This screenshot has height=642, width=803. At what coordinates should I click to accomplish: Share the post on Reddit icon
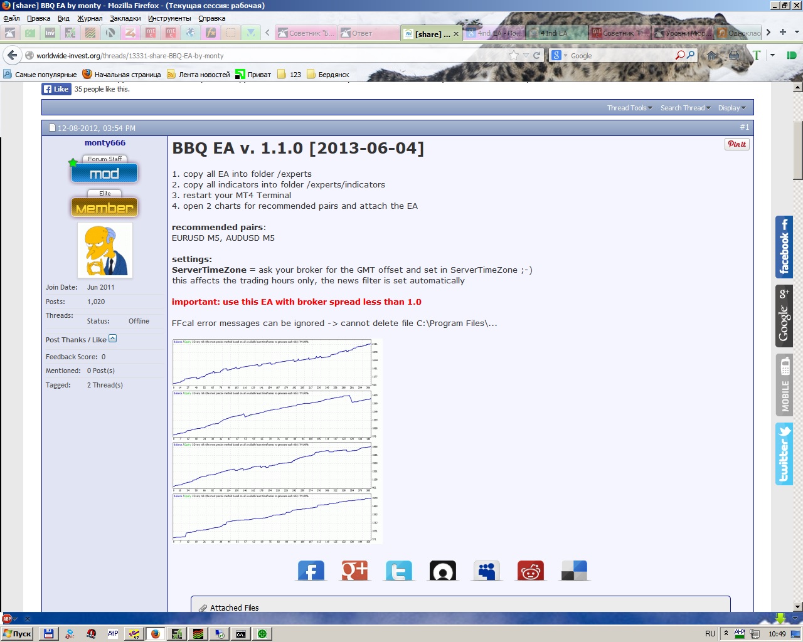[x=531, y=571]
